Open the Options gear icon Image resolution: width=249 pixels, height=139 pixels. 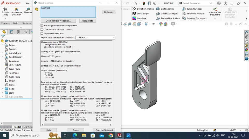tap(155, 3)
